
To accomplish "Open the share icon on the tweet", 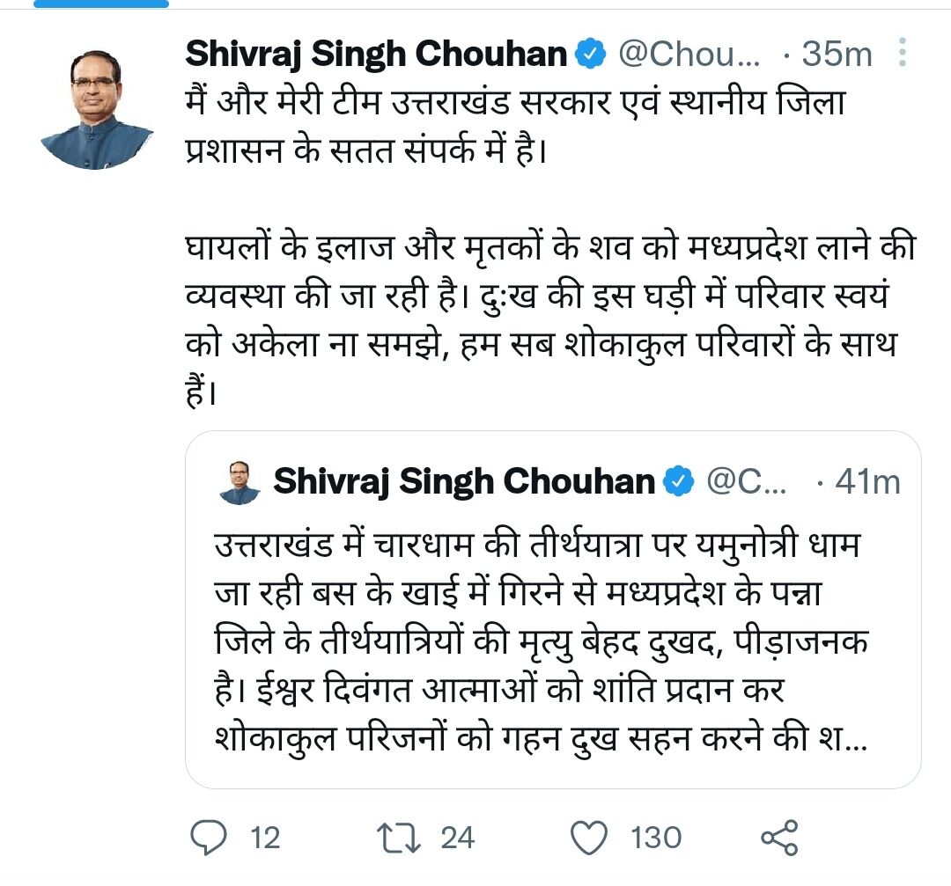I will 779,837.
